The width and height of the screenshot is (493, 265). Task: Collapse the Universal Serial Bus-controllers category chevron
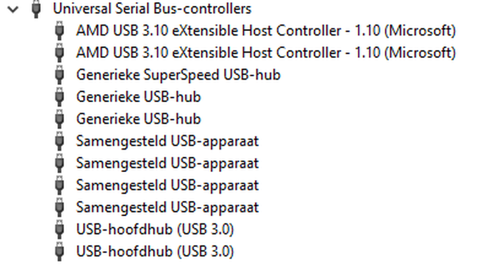[13, 9]
